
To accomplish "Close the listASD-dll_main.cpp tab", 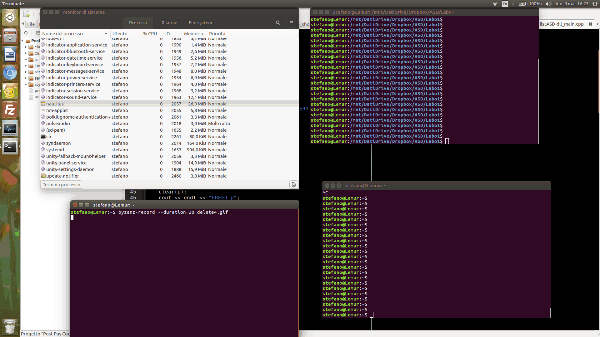I will (591, 24).
